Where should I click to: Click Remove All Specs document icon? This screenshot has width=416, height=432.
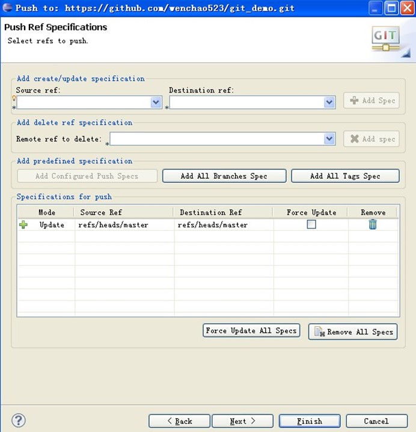click(320, 332)
